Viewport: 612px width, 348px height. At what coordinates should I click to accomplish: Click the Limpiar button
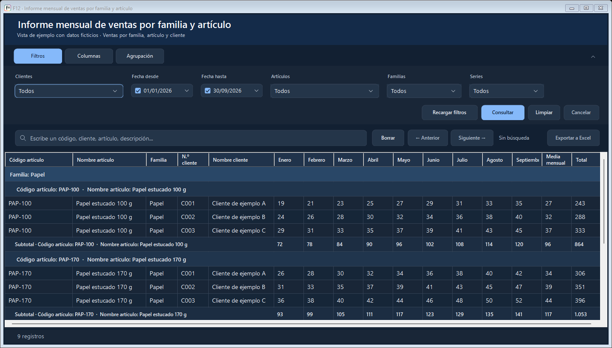tap(544, 112)
